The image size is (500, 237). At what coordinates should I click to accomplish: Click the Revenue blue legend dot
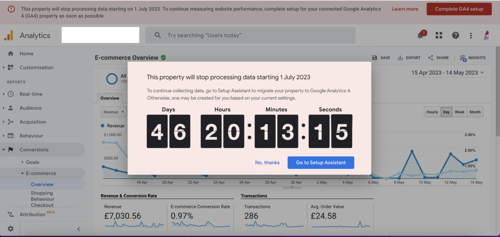point(103,126)
